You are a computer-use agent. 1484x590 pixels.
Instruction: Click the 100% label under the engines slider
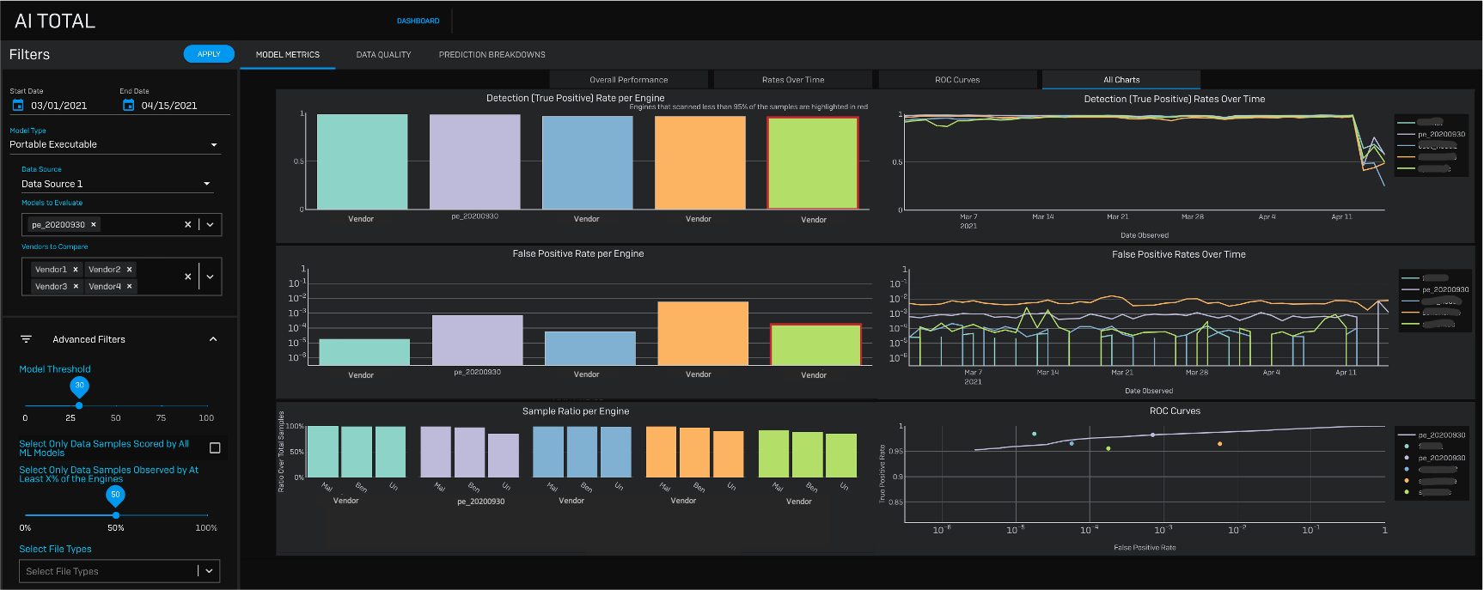206,528
